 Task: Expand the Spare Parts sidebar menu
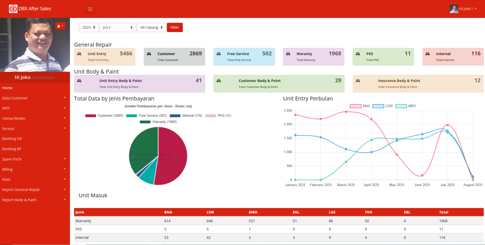click(x=35, y=159)
